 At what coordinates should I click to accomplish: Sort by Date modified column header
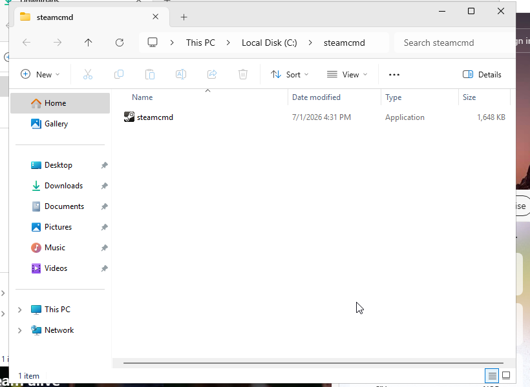(334, 97)
